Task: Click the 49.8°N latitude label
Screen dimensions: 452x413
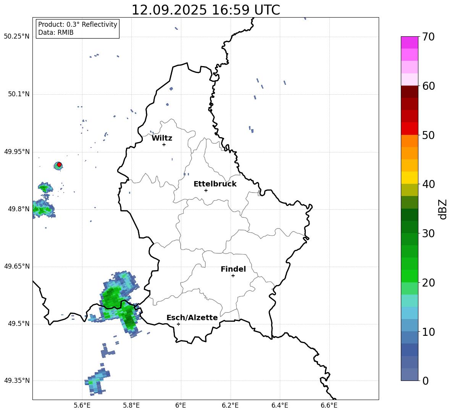Action: (19, 209)
